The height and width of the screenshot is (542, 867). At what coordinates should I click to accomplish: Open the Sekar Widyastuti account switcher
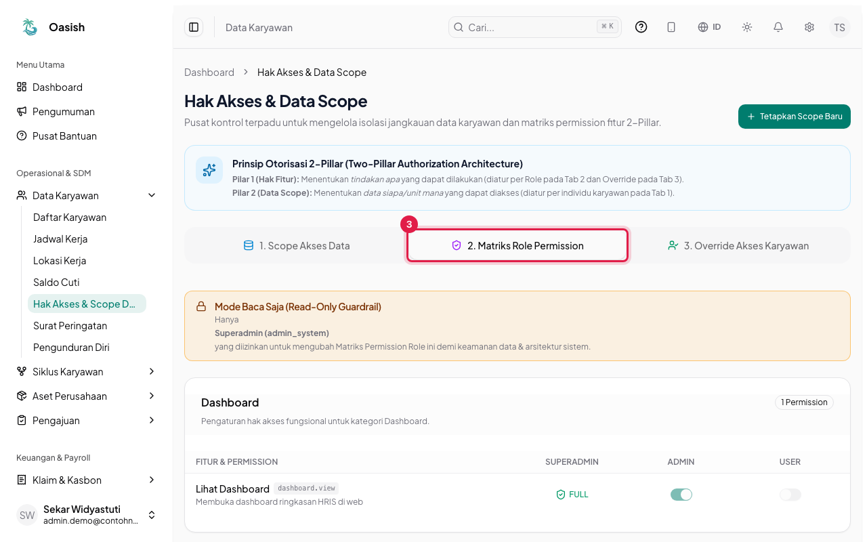[87, 515]
